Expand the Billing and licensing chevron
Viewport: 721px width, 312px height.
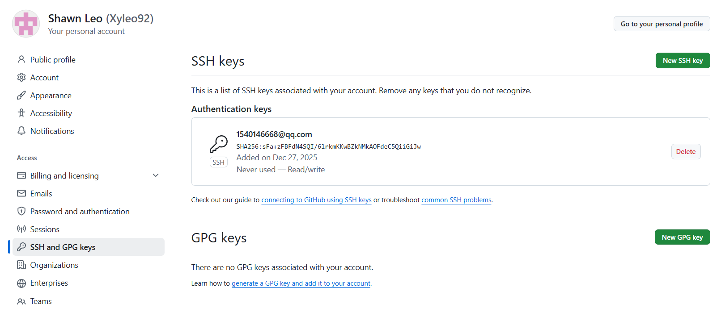tap(156, 175)
